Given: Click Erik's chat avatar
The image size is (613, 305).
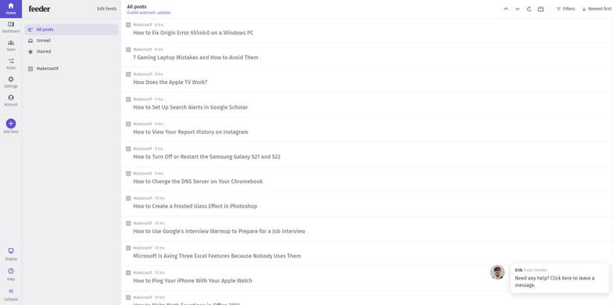Looking at the screenshot, I should 497,272.
